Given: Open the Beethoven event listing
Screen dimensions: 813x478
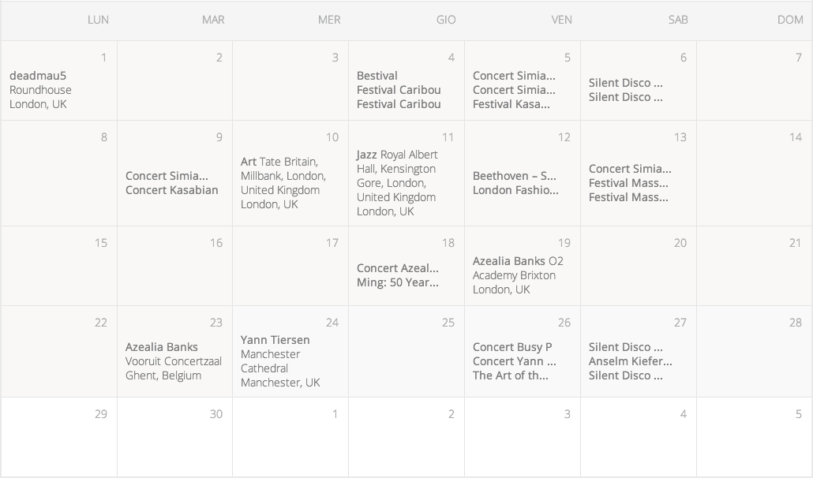Looking at the screenshot, I should point(515,176).
